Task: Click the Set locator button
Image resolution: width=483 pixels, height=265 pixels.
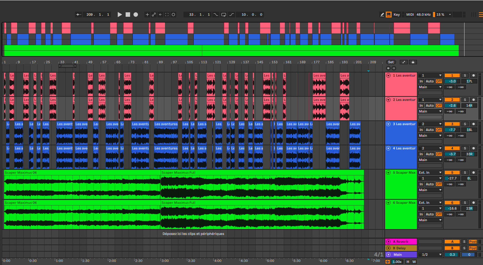Action: [391, 62]
